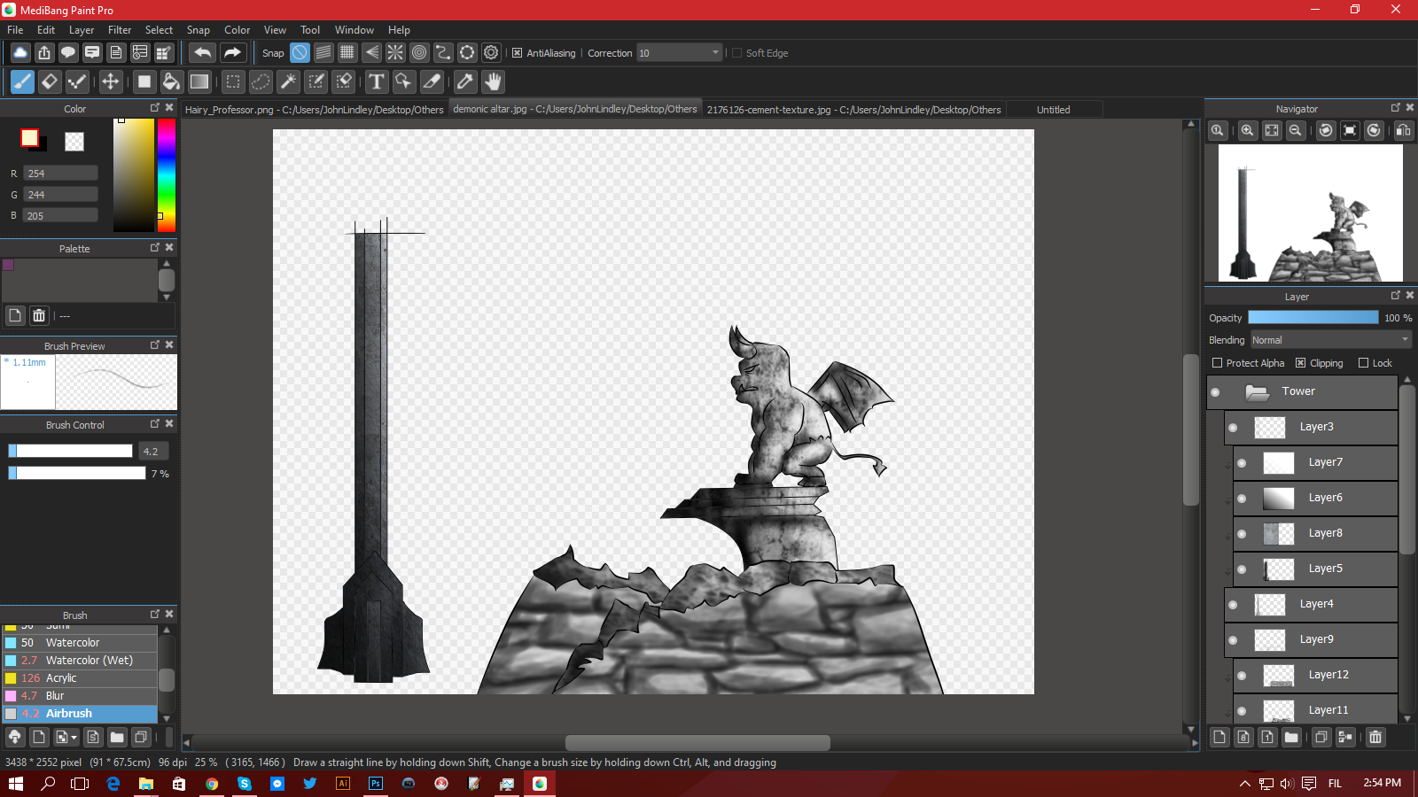This screenshot has height=797, width=1418.
Task: Click the brush size slider
Action: click(70, 452)
